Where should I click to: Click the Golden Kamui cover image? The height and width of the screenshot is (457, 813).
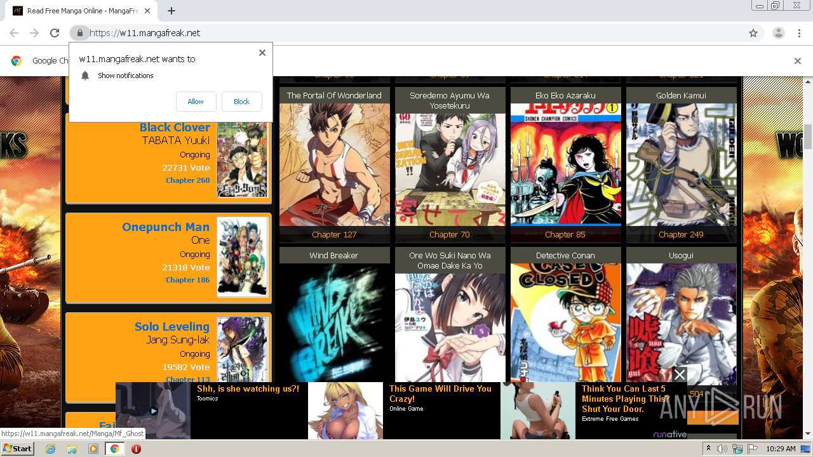click(682, 165)
